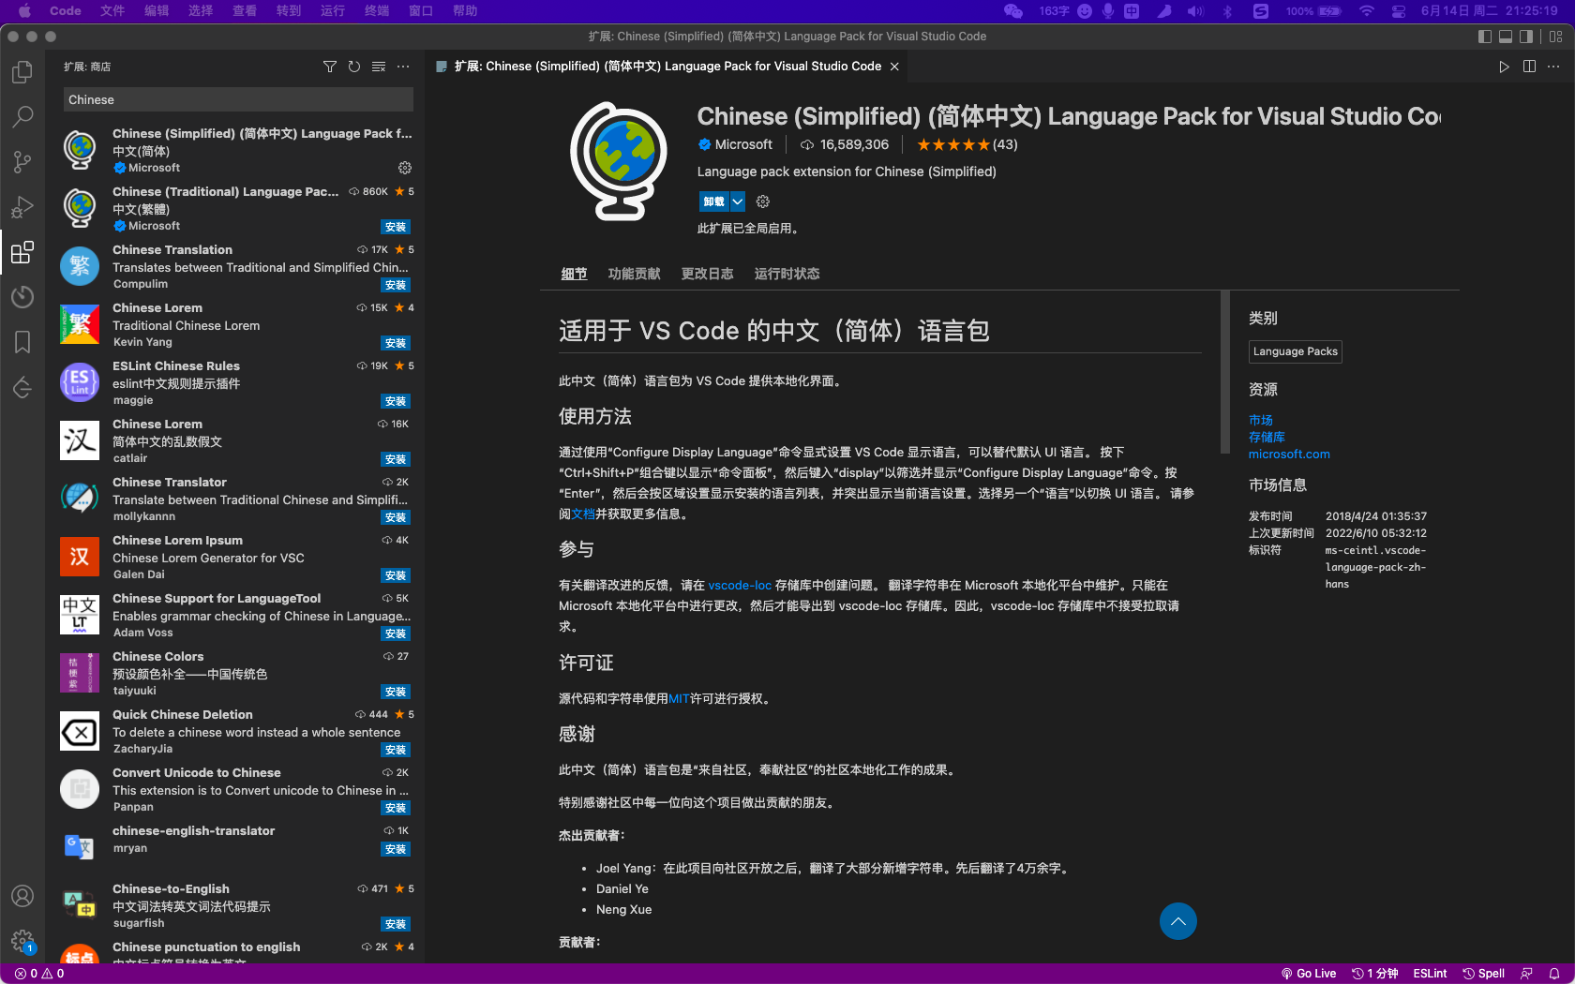Toggle secondary side bar layout icon
The width and height of the screenshot is (1575, 984).
[1526, 37]
